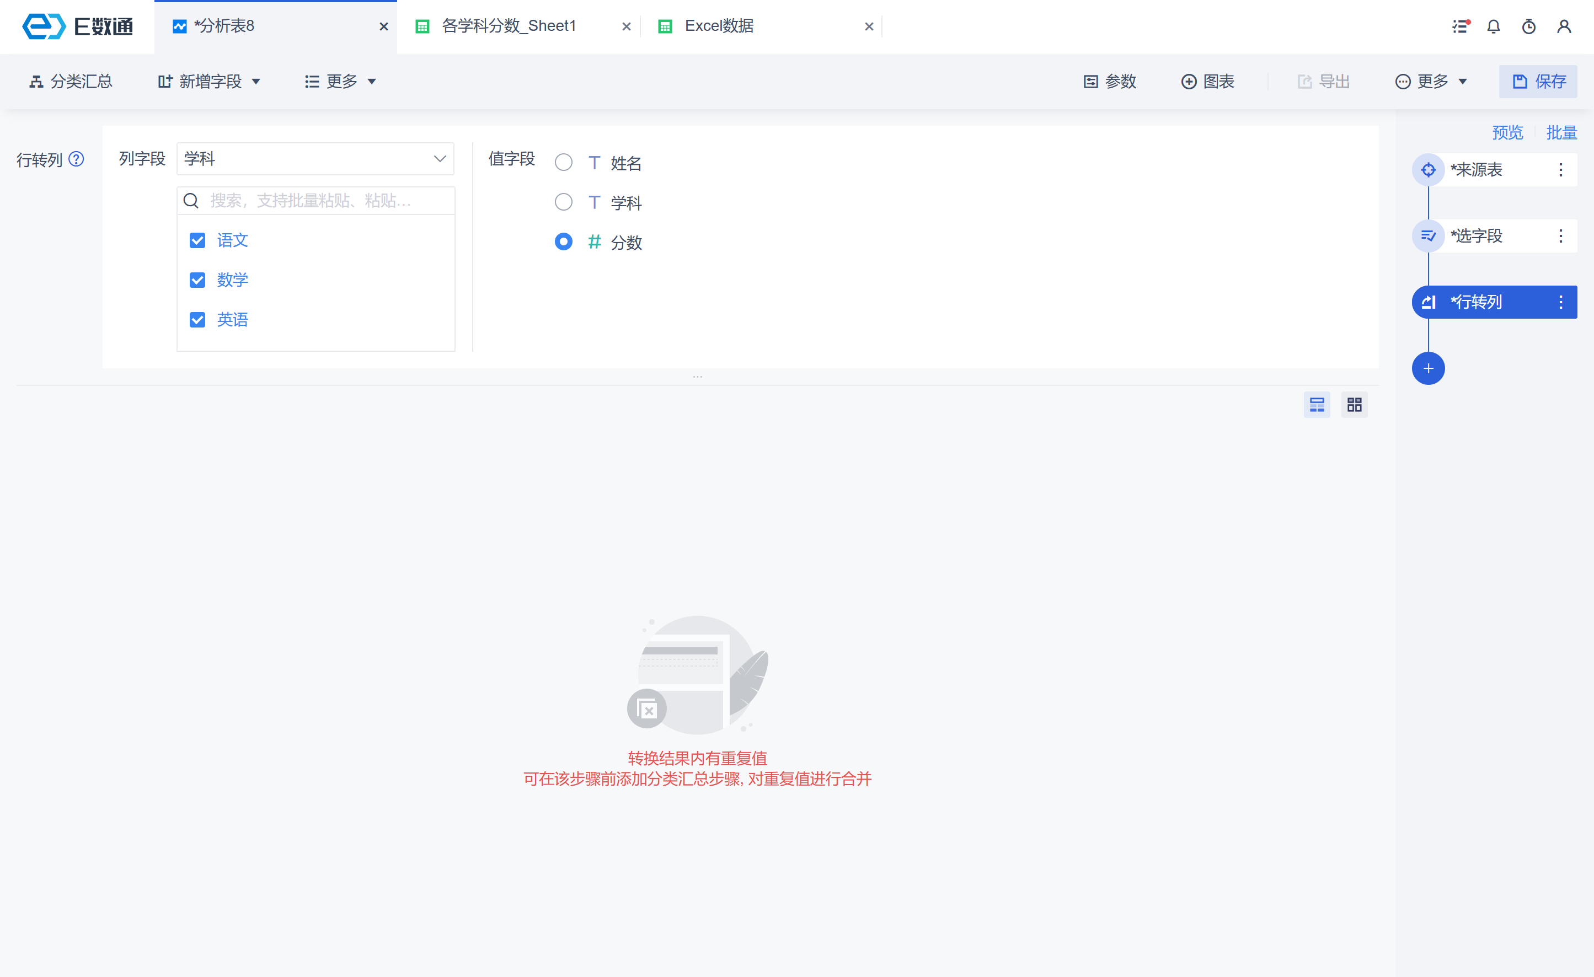Select the 姓名 radio button as value field

[564, 163]
